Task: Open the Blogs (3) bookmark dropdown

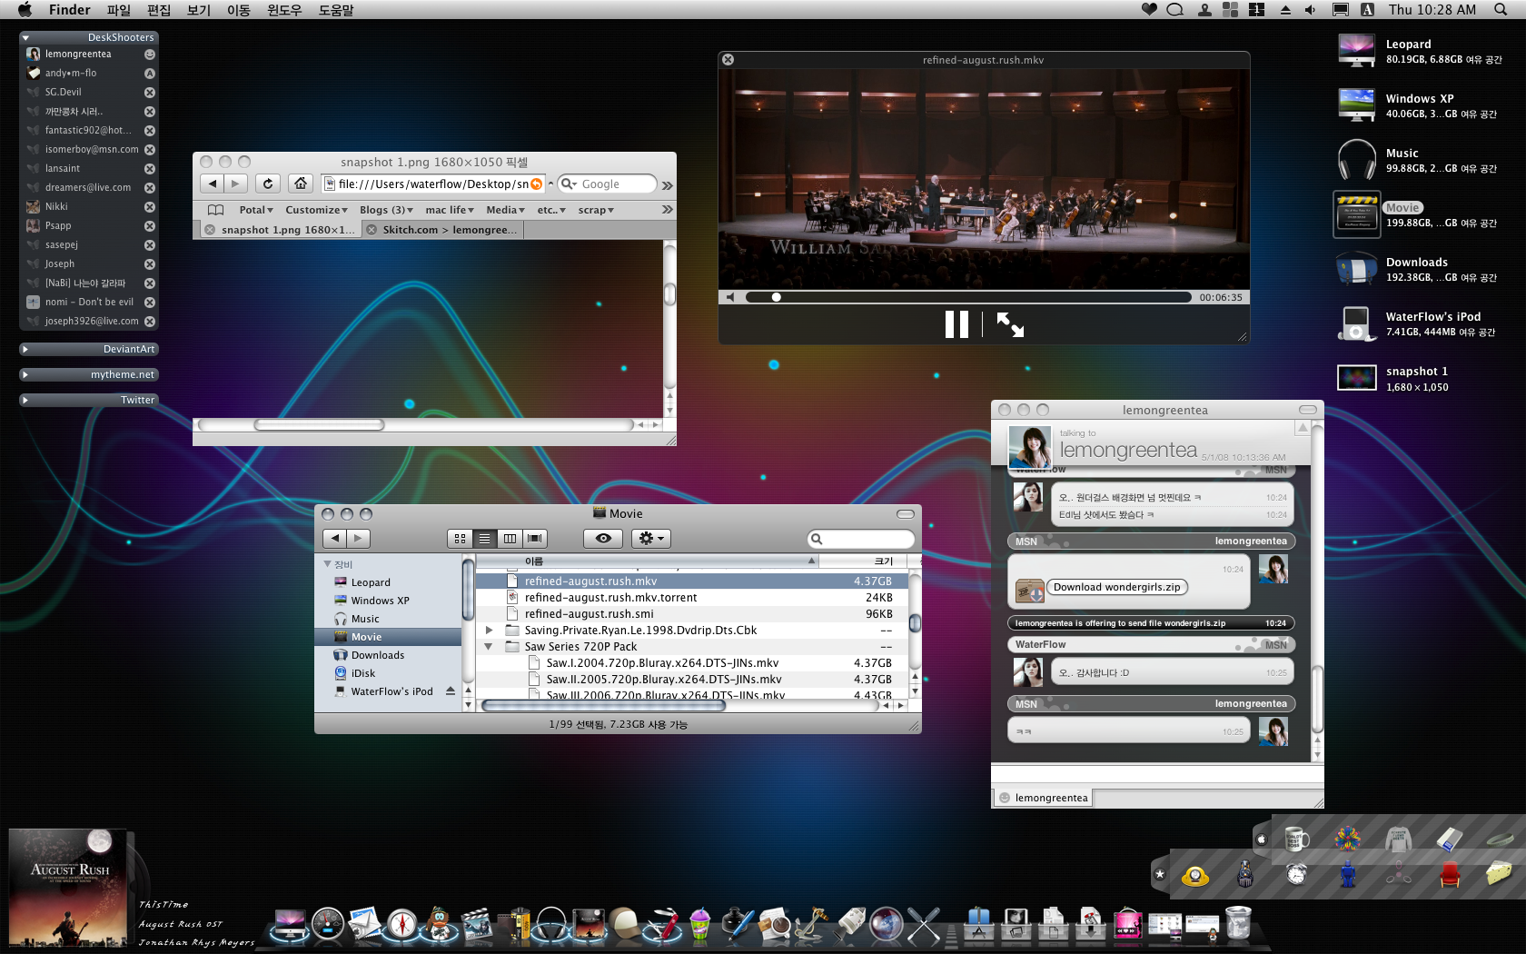Action: pyautogui.click(x=386, y=210)
